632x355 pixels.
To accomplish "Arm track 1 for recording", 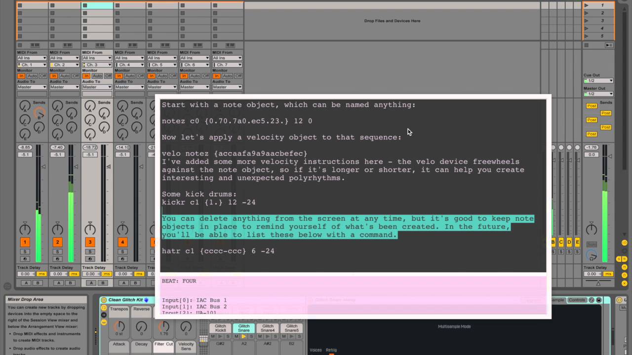I will 25,259.
